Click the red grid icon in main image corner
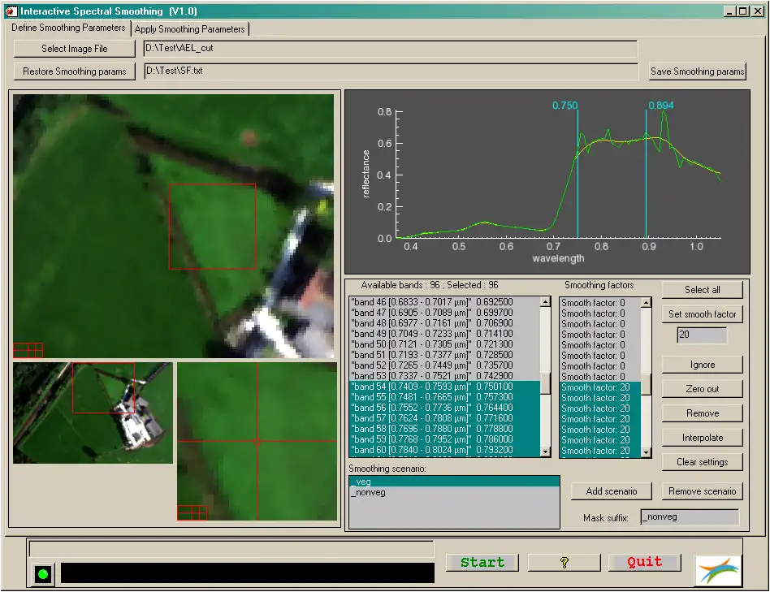Image resolution: width=770 pixels, height=592 pixels. click(x=28, y=351)
